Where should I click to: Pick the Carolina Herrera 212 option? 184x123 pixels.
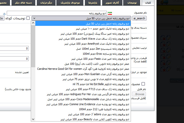(x=83, y=109)
